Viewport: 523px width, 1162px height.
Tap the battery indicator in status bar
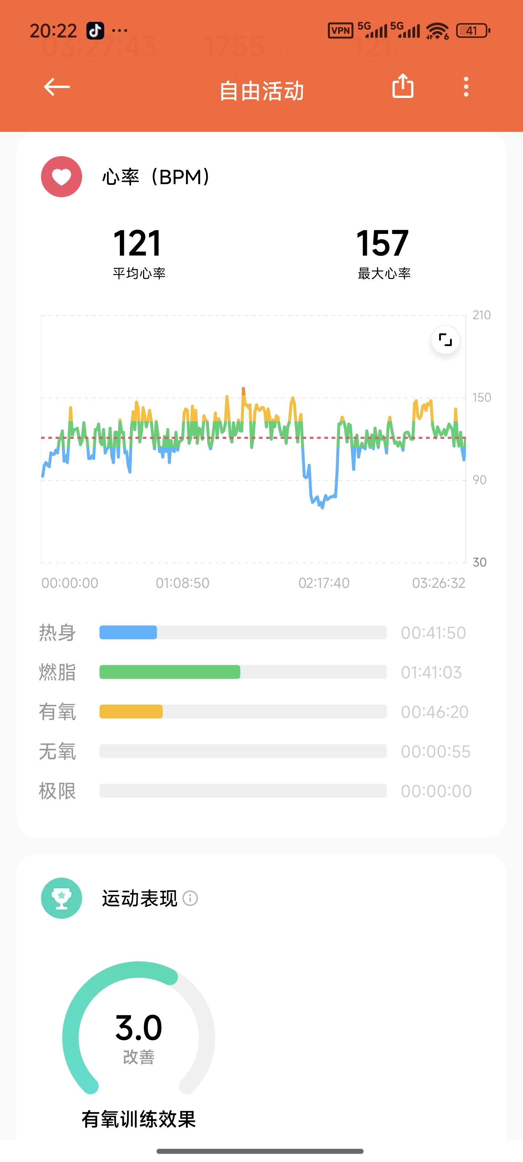coord(473,31)
